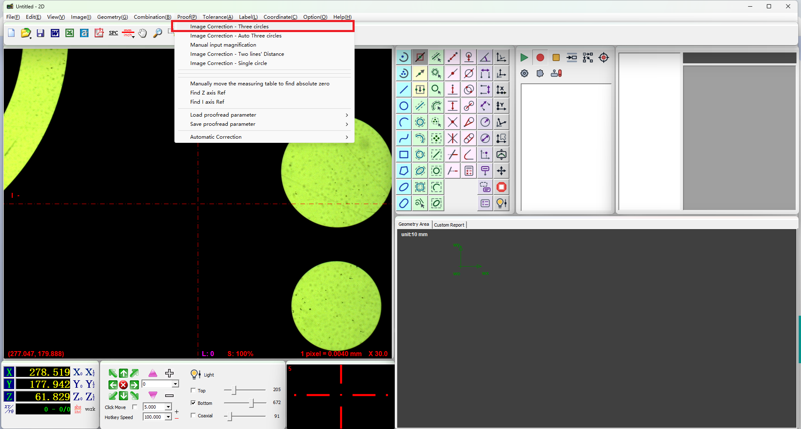Viewport: 801px width, 429px height.
Task: Choose the polygon shape tool
Action: pos(403,171)
